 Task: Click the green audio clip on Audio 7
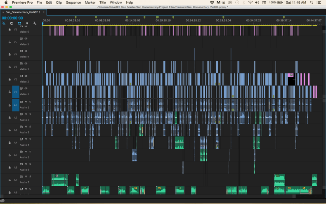[60, 180]
